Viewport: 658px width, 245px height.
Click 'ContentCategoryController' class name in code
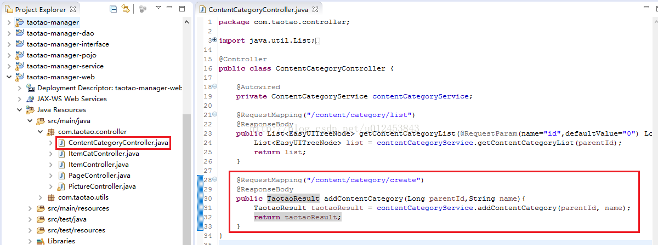pyautogui.click(x=331, y=68)
